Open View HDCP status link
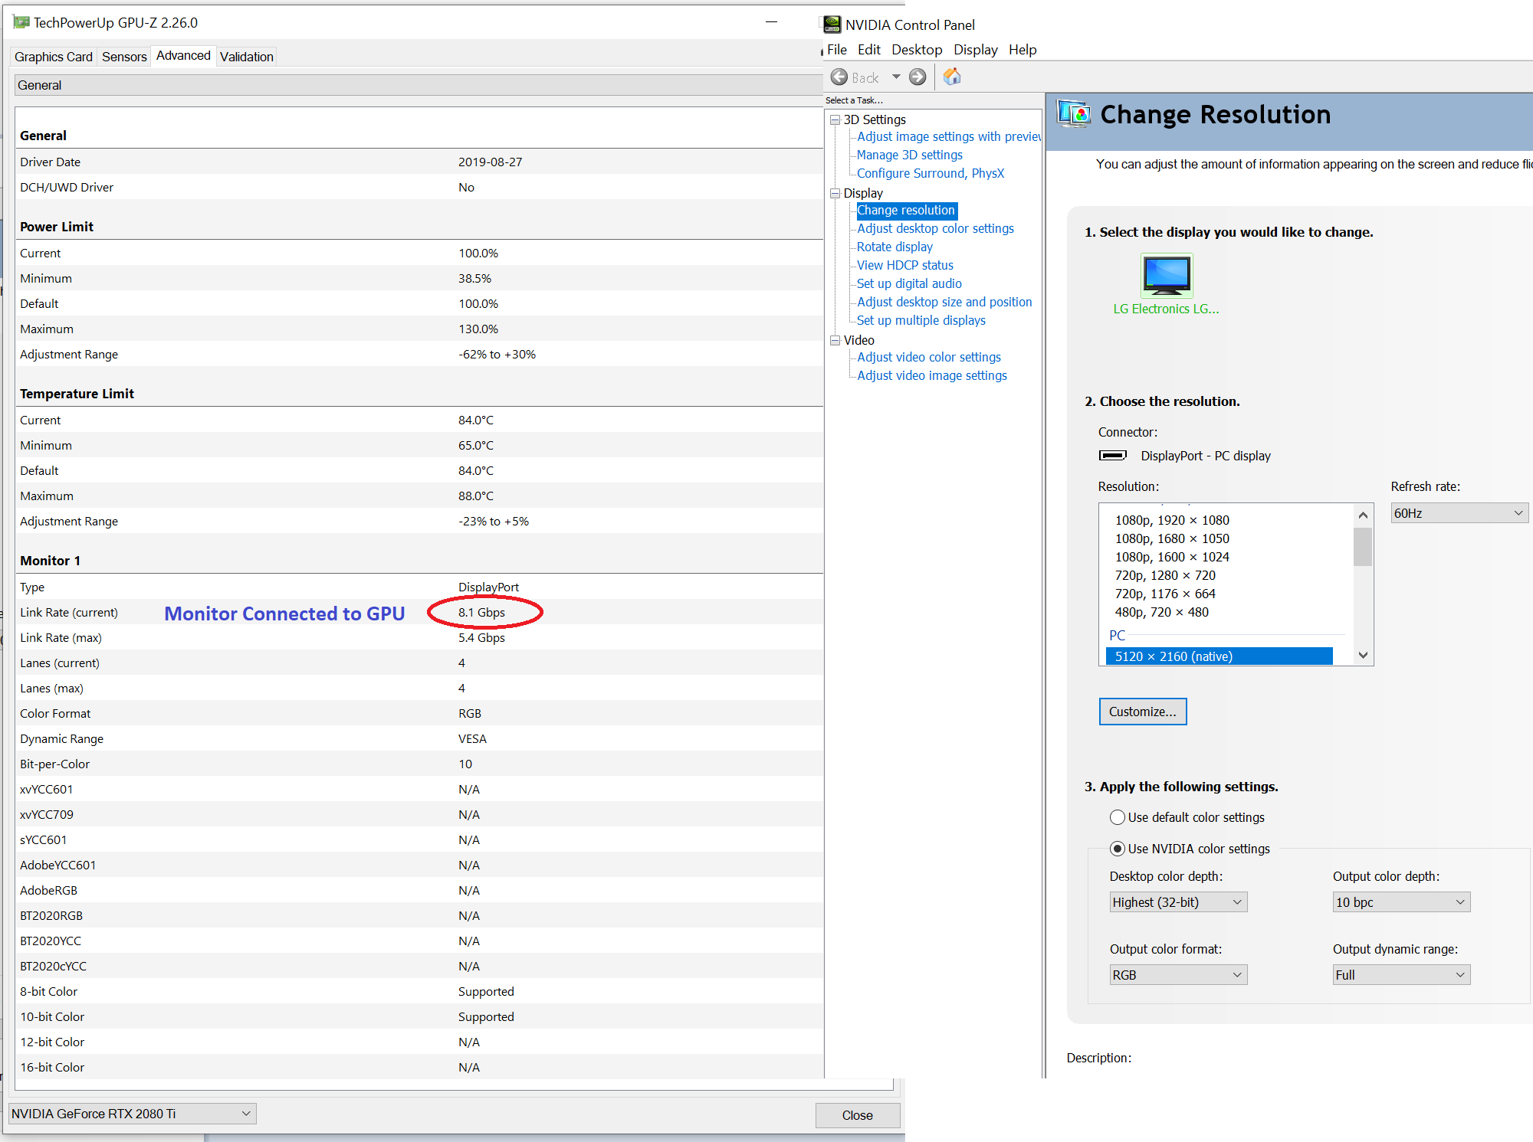The width and height of the screenshot is (1533, 1142). 905,265
